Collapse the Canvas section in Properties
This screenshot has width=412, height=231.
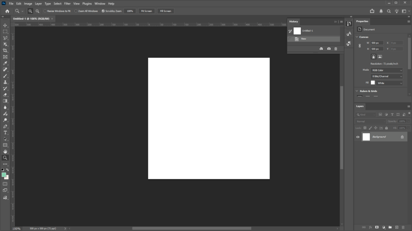coord(357,37)
